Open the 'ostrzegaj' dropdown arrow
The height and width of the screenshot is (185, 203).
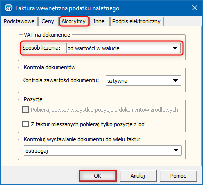pyautogui.click(x=176, y=151)
